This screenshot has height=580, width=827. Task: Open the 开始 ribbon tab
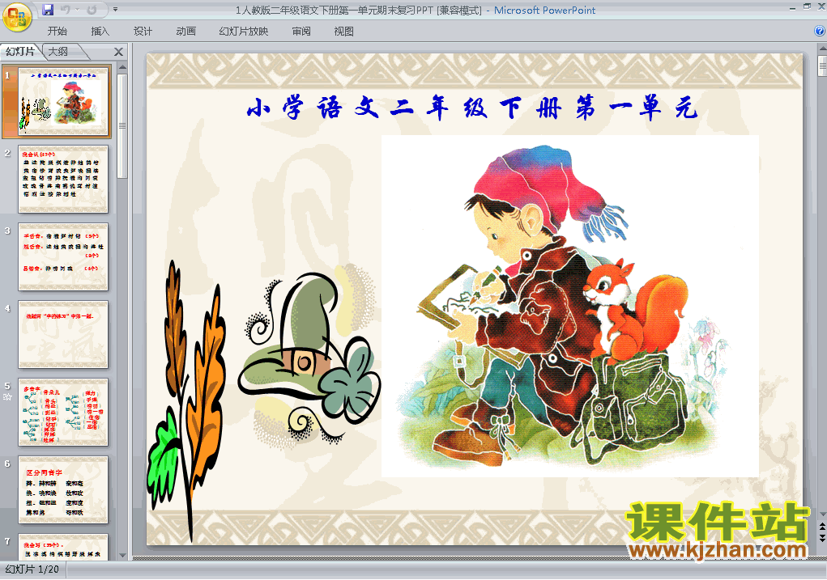pos(57,32)
